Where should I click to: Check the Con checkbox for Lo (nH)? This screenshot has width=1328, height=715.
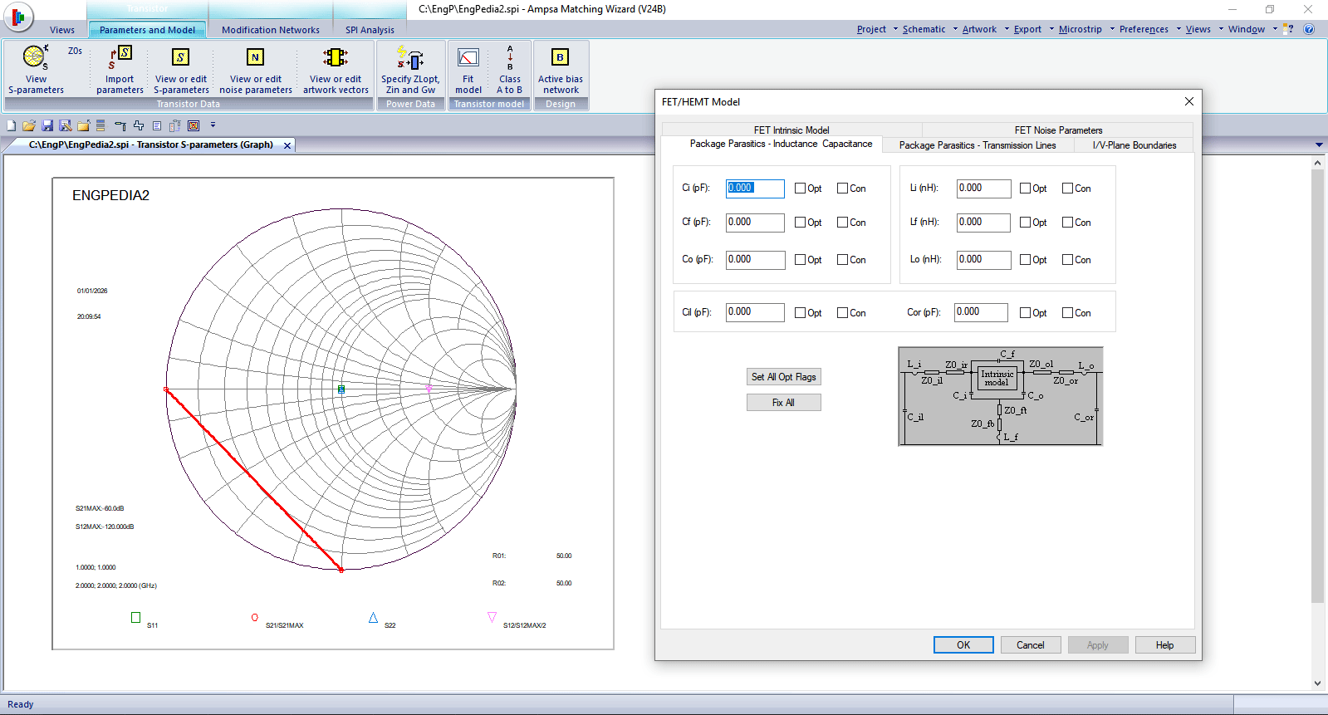(x=1068, y=260)
